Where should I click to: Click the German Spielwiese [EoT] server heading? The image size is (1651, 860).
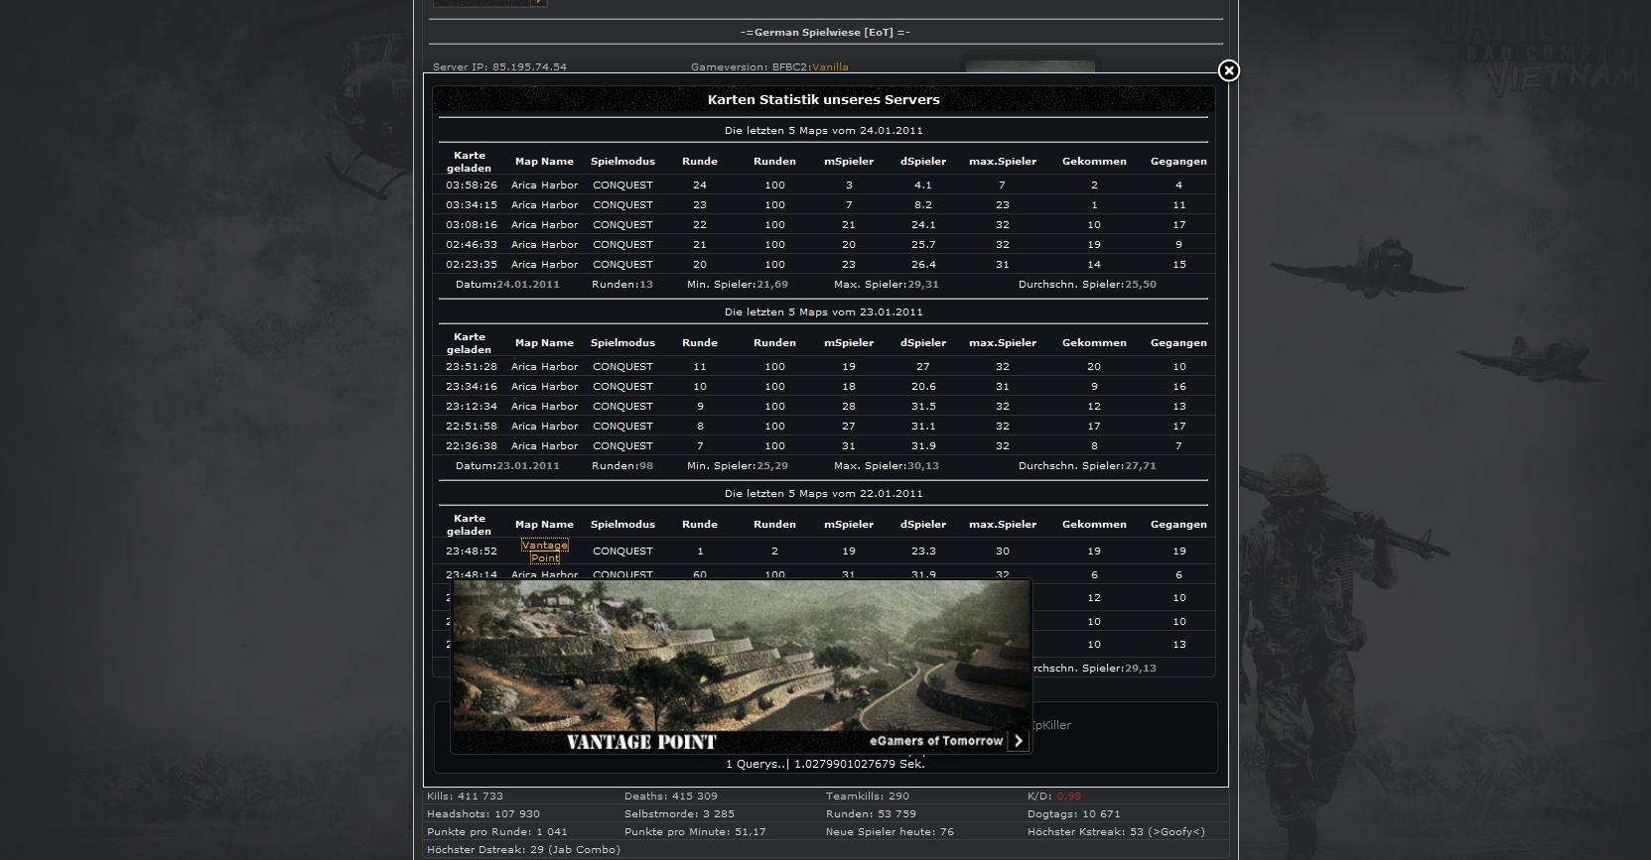click(x=825, y=33)
